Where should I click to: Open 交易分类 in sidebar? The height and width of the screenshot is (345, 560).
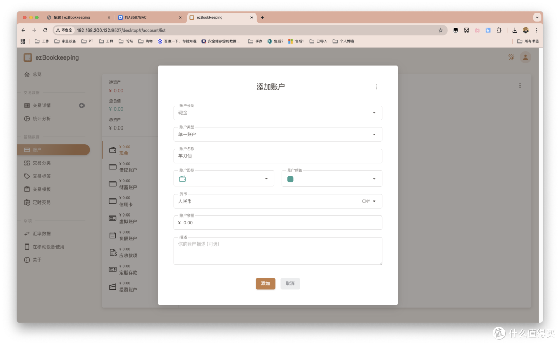coord(37,163)
